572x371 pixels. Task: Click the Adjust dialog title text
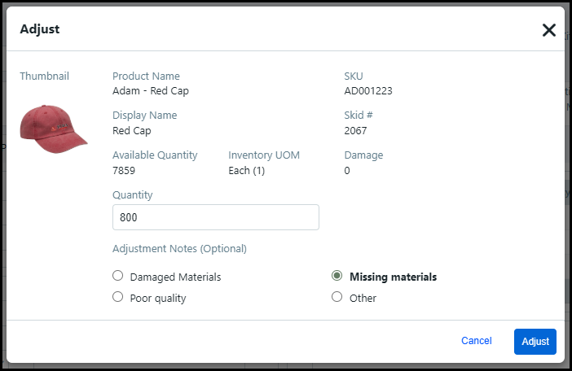(40, 29)
